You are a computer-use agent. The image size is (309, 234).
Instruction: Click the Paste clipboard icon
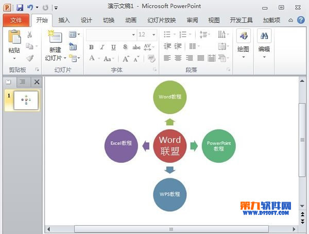(x=14, y=37)
